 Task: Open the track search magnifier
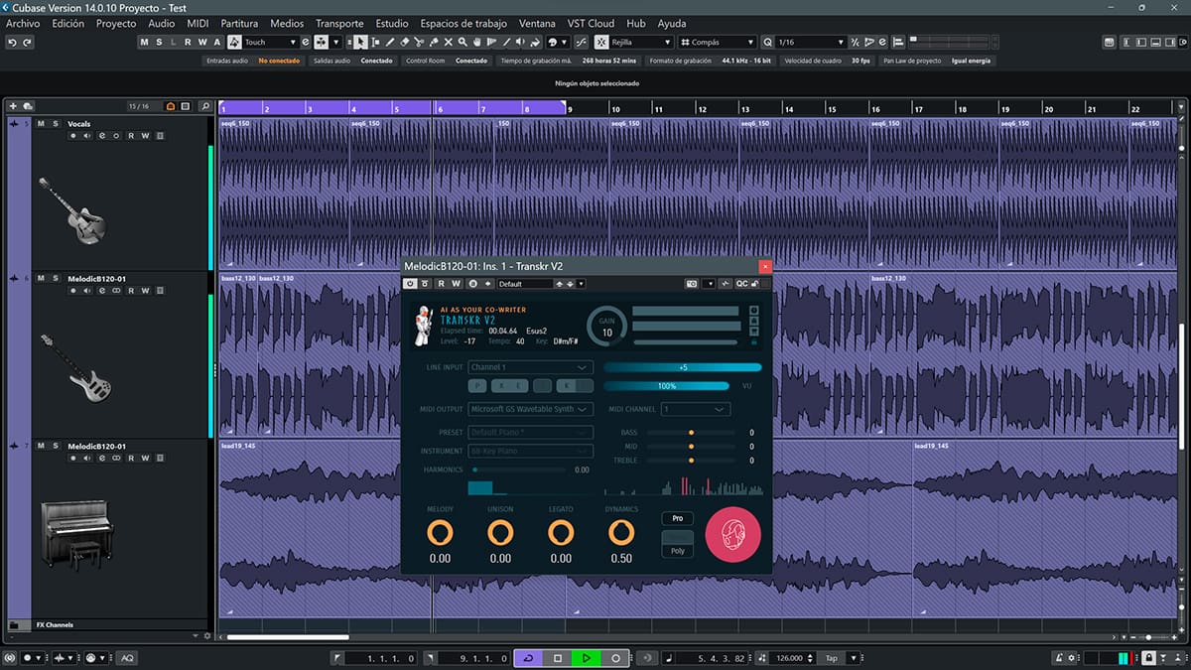pyautogui.click(x=204, y=106)
